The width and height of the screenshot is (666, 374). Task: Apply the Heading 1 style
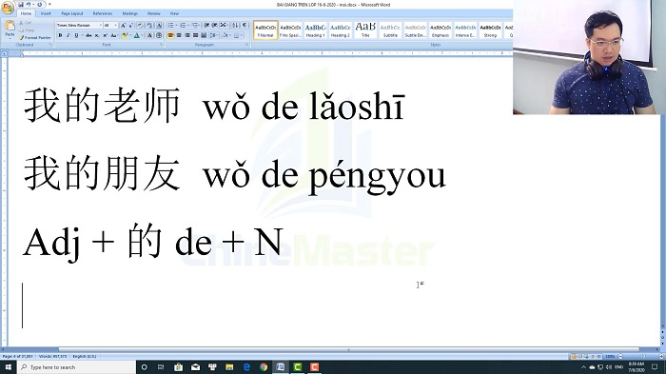click(316, 30)
